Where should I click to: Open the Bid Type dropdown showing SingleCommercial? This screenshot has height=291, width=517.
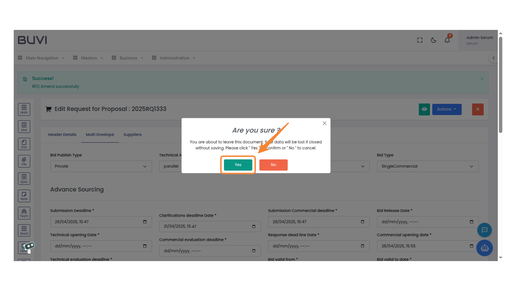click(x=428, y=166)
